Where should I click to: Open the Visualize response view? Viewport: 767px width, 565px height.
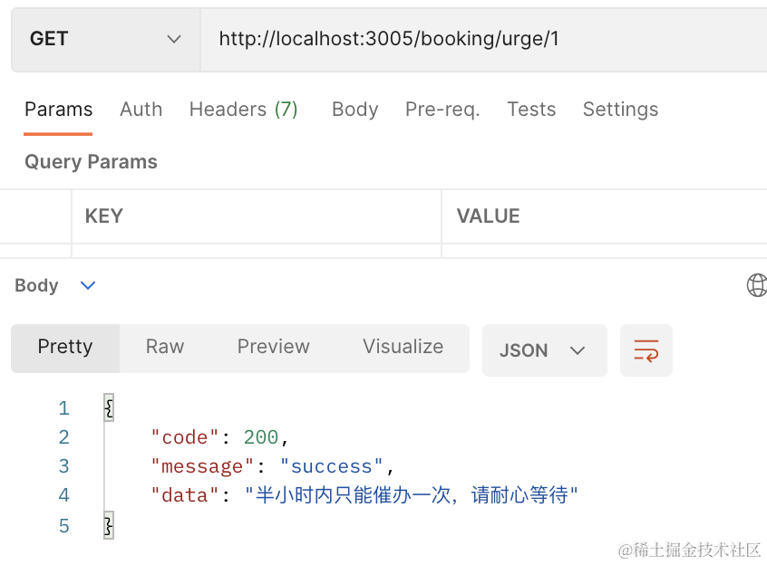point(403,347)
